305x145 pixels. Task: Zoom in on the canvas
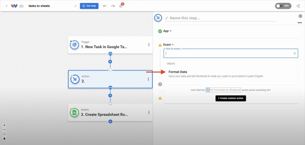[4, 125]
